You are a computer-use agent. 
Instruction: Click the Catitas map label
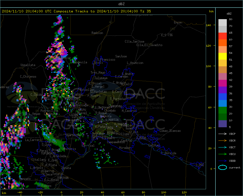coord(154,145)
